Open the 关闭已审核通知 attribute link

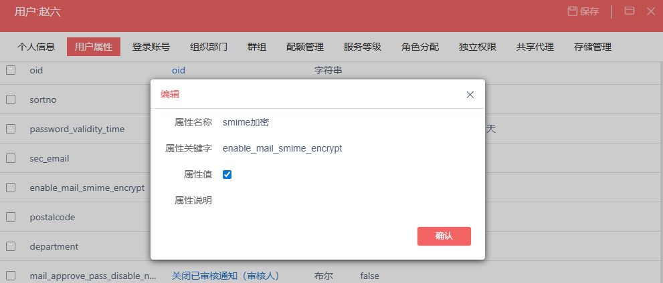(x=225, y=276)
